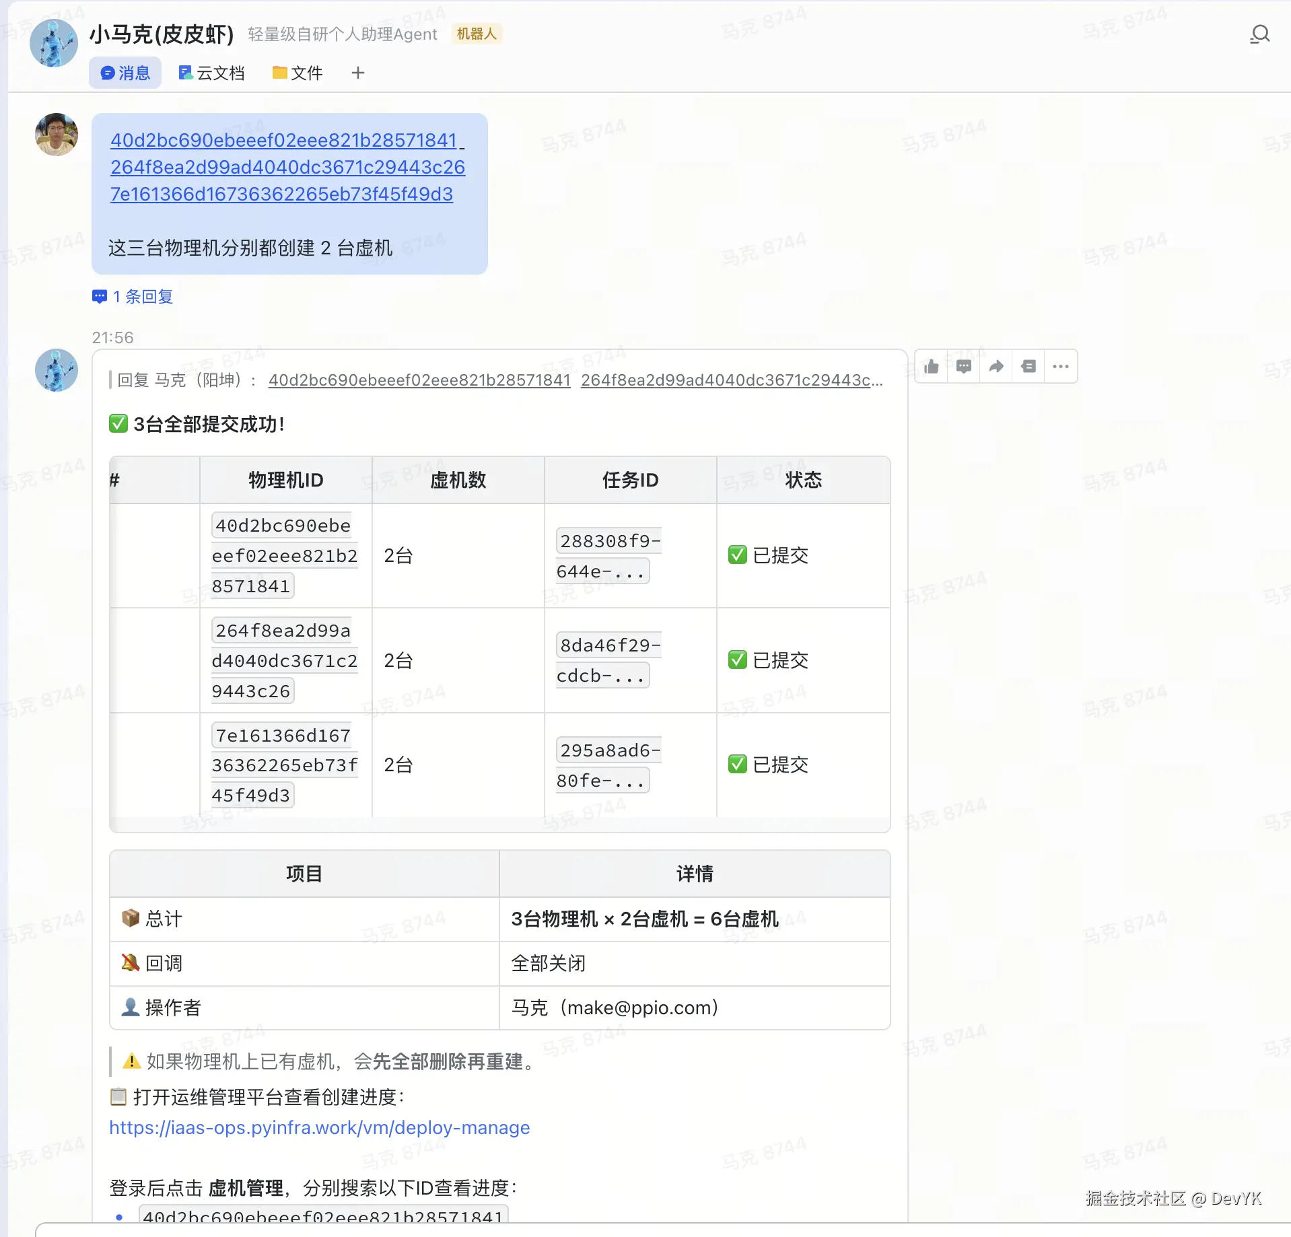Click the thumbs-up reaction icon

tap(932, 367)
